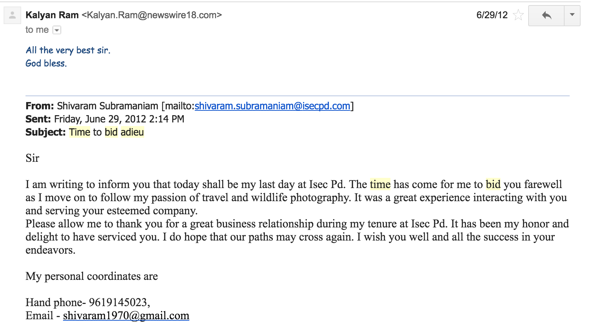The height and width of the screenshot is (336, 593).
Task: Click highlighted word 'adieu' in subject
Action: coord(132,132)
